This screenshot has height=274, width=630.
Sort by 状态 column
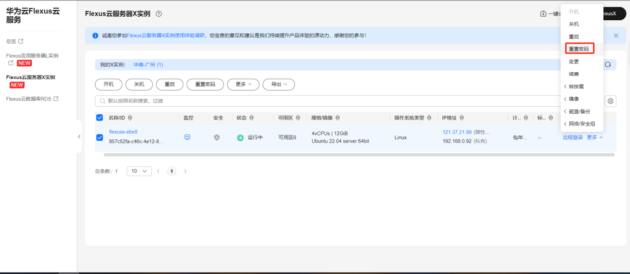[252, 118]
